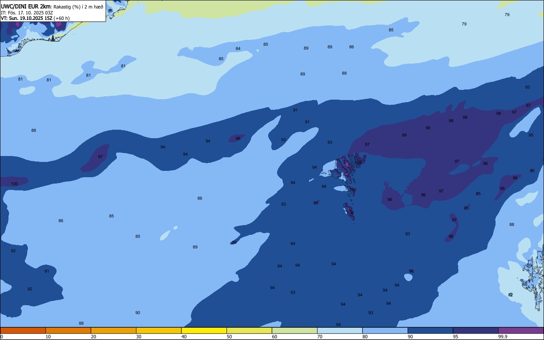Select the 10–20 orange legend color band
Image resolution: width=544 pixels, height=340 pixels.
(68, 330)
